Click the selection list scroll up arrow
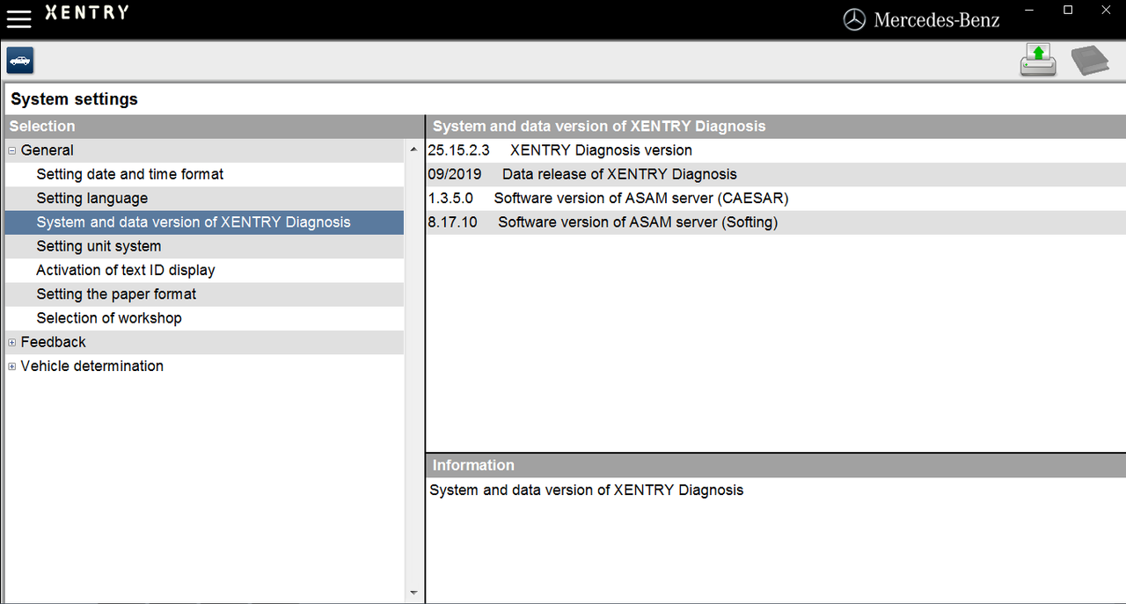Image resolution: width=1126 pixels, height=604 pixels. click(414, 149)
